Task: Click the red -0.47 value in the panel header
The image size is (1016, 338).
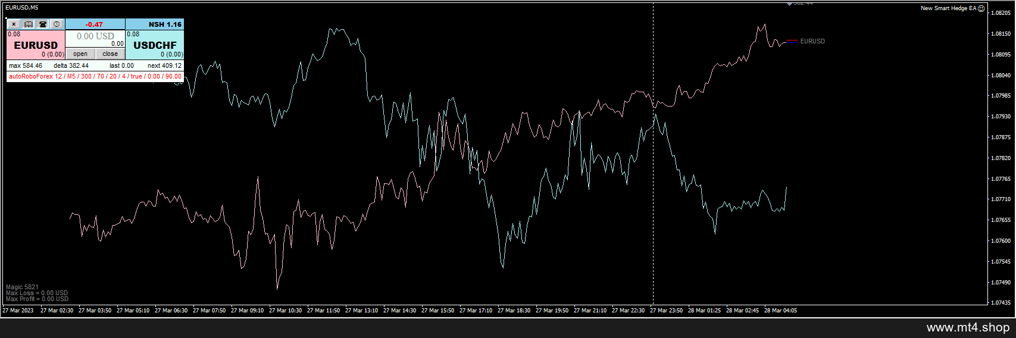Action: tap(94, 24)
